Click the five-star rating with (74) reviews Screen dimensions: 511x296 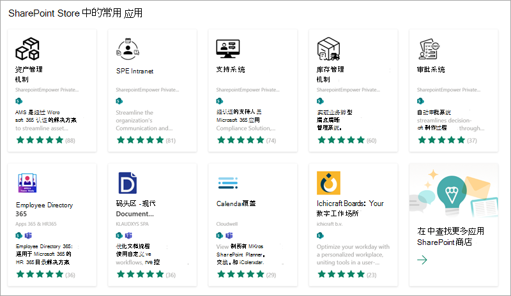pos(246,140)
